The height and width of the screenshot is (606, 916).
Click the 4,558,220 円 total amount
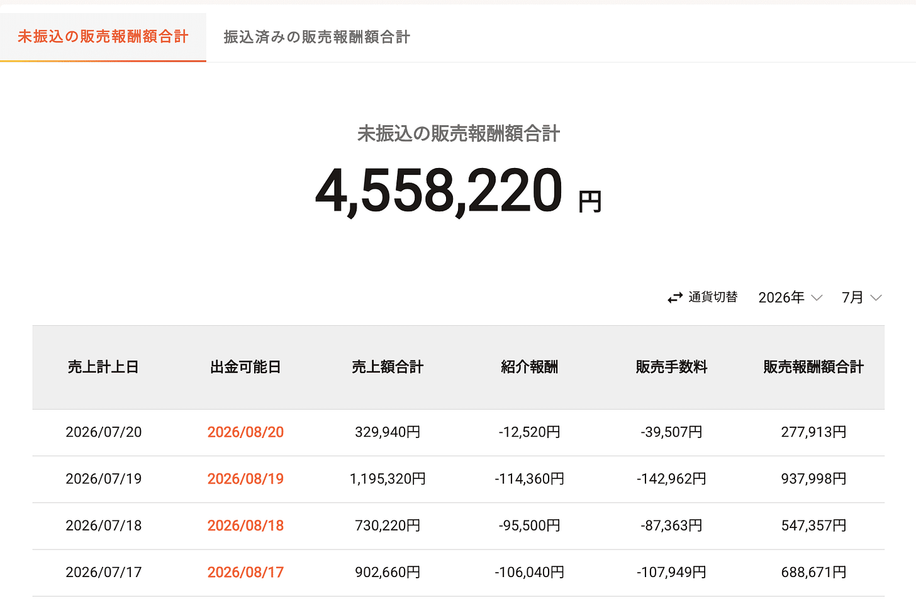click(x=458, y=191)
